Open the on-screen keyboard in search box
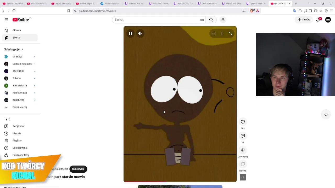Screen dimensions: 335x188 (x=202, y=20)
